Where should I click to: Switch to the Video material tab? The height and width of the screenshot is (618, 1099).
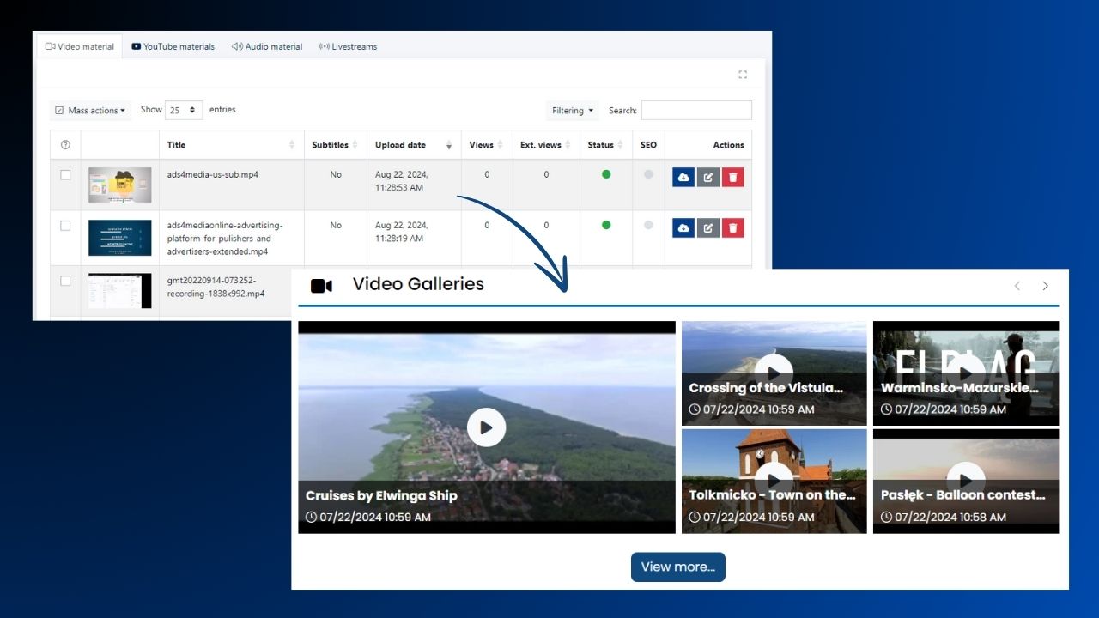[80, 46]
